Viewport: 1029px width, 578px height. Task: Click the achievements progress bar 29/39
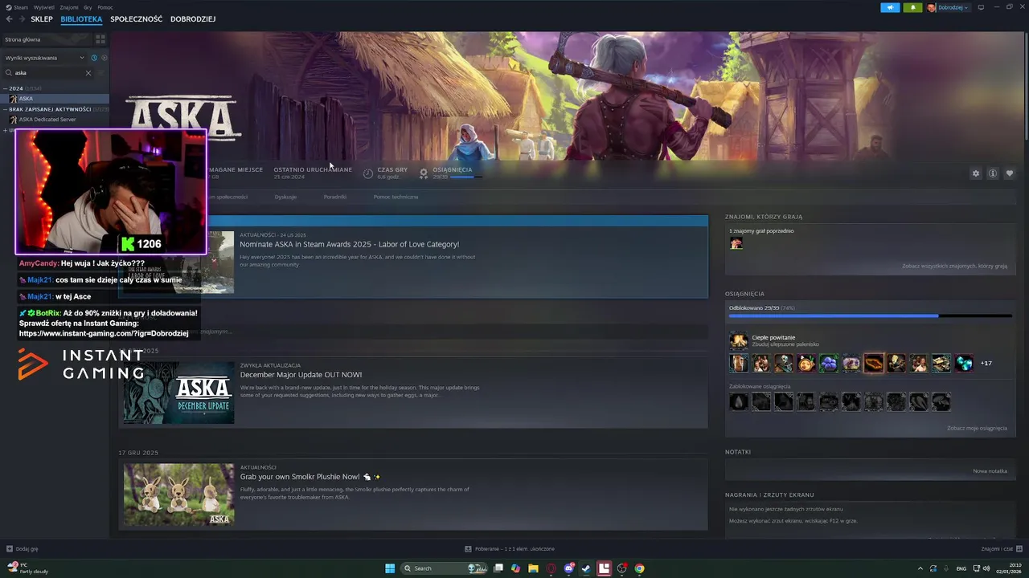(x=870, y=316)
